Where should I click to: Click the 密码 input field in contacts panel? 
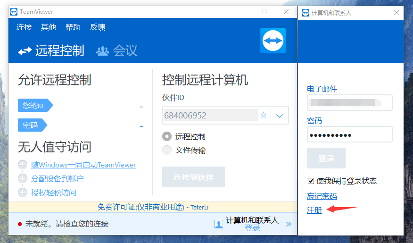point(349,134)
